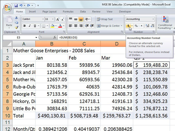
Task: Click the Format Painter brush icon
Action: (x=16, y=28)
